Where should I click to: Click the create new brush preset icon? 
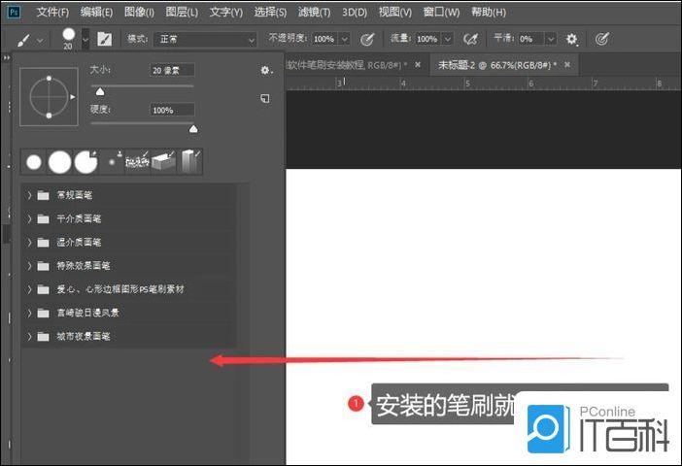click(265, 99)
